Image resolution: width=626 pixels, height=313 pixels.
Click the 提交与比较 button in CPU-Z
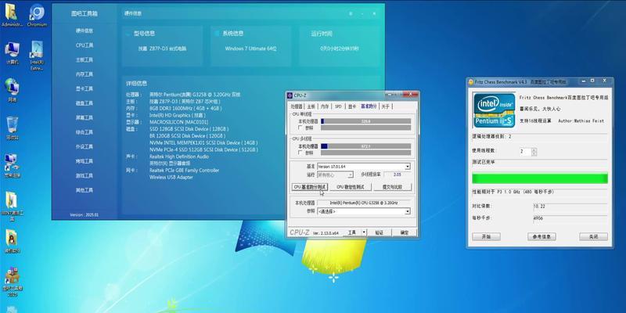(x=393, y=187)
